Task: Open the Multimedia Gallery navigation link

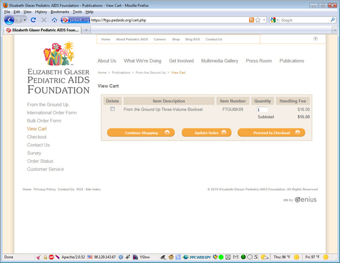Action: [x=219, y=61]
